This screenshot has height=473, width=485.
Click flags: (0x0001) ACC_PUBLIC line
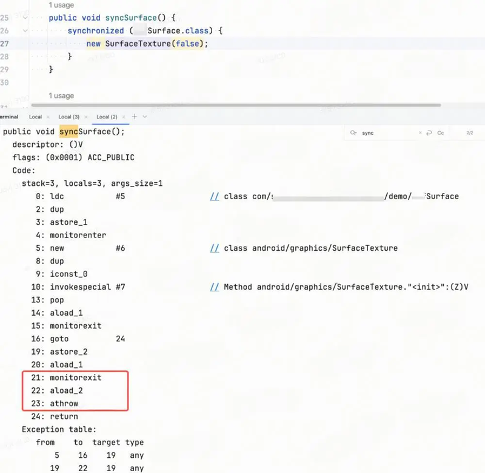pyautogui.click(x=73, y=158)
